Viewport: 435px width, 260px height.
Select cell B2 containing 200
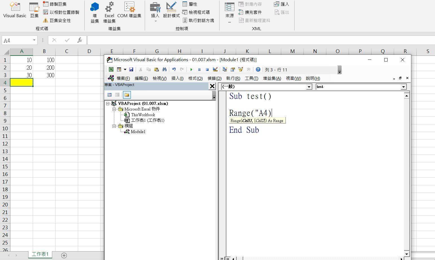[x=44, y=68]
